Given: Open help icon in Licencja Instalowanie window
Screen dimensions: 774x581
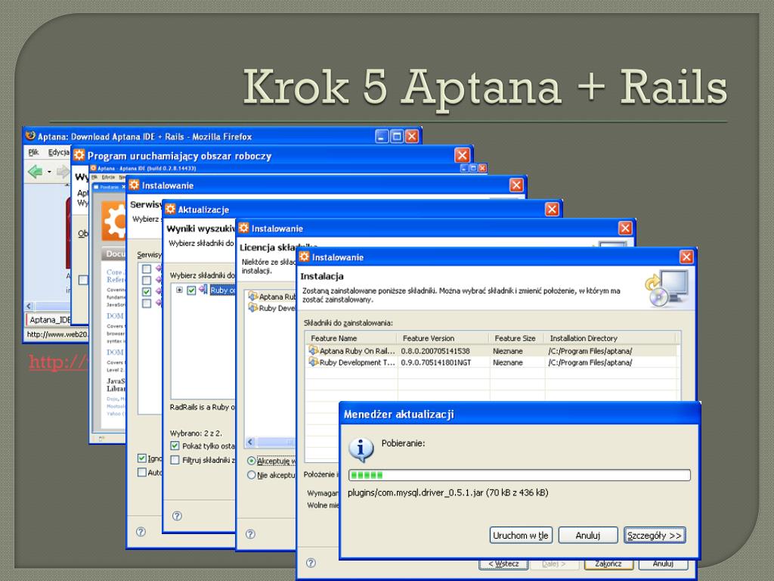Looking at the screenshot, I should click(x=250, y=534).
